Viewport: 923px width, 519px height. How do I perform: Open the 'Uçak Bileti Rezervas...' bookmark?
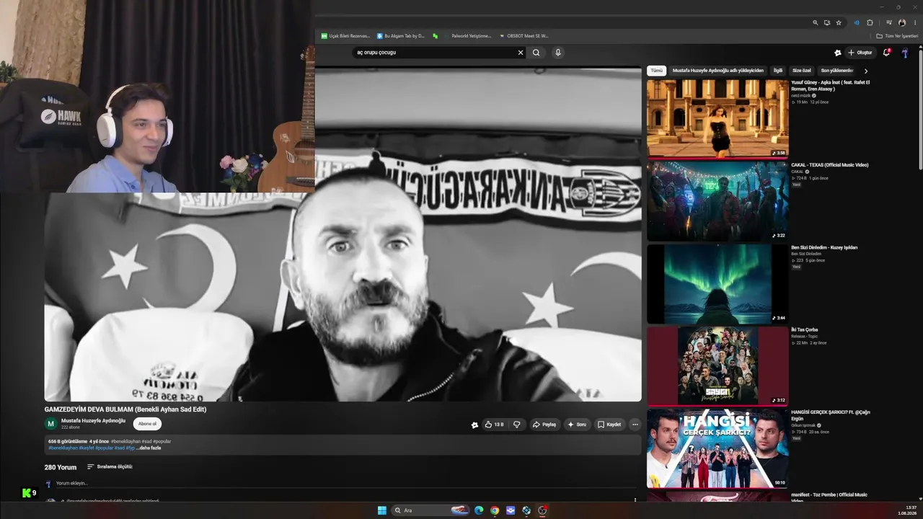(x=345, y=35)
